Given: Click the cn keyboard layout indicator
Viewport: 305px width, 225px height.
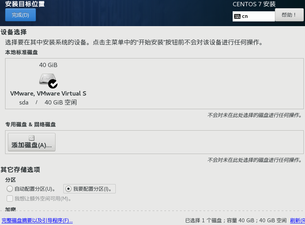Looking at the screenshot, I should pyautogui.click(x=254, y=16).
